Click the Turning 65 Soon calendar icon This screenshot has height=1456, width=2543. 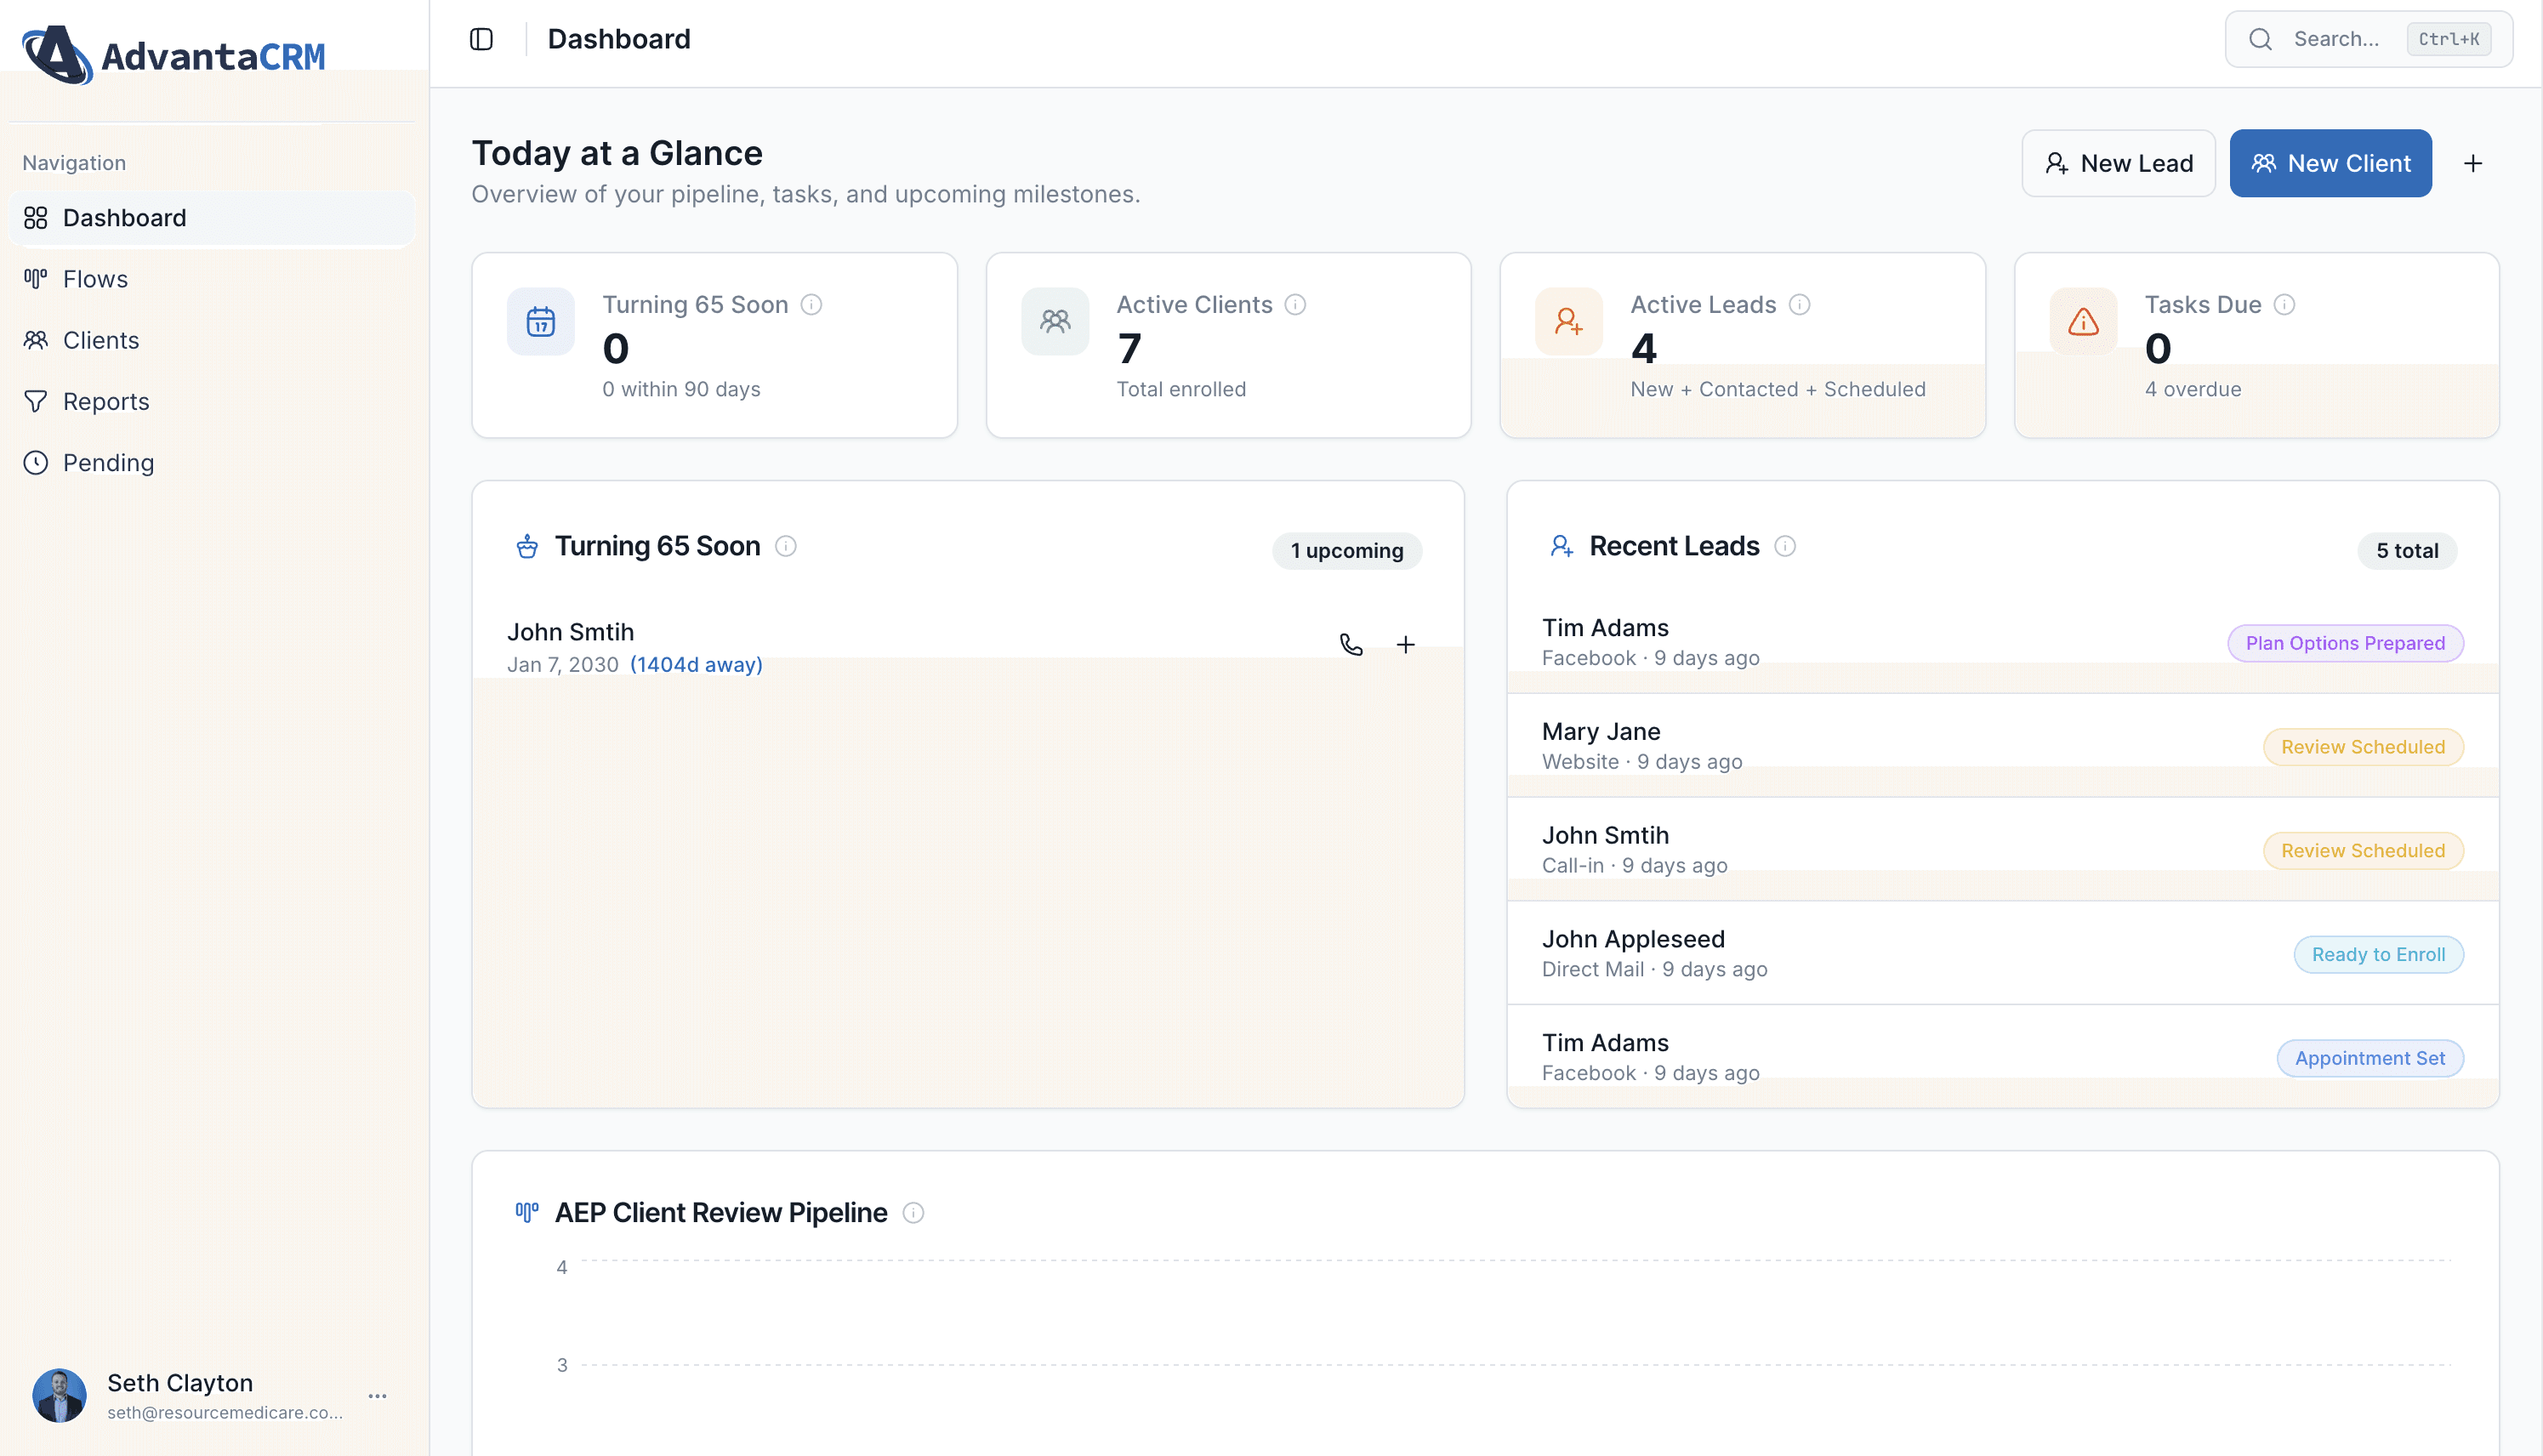coord(541,322)
